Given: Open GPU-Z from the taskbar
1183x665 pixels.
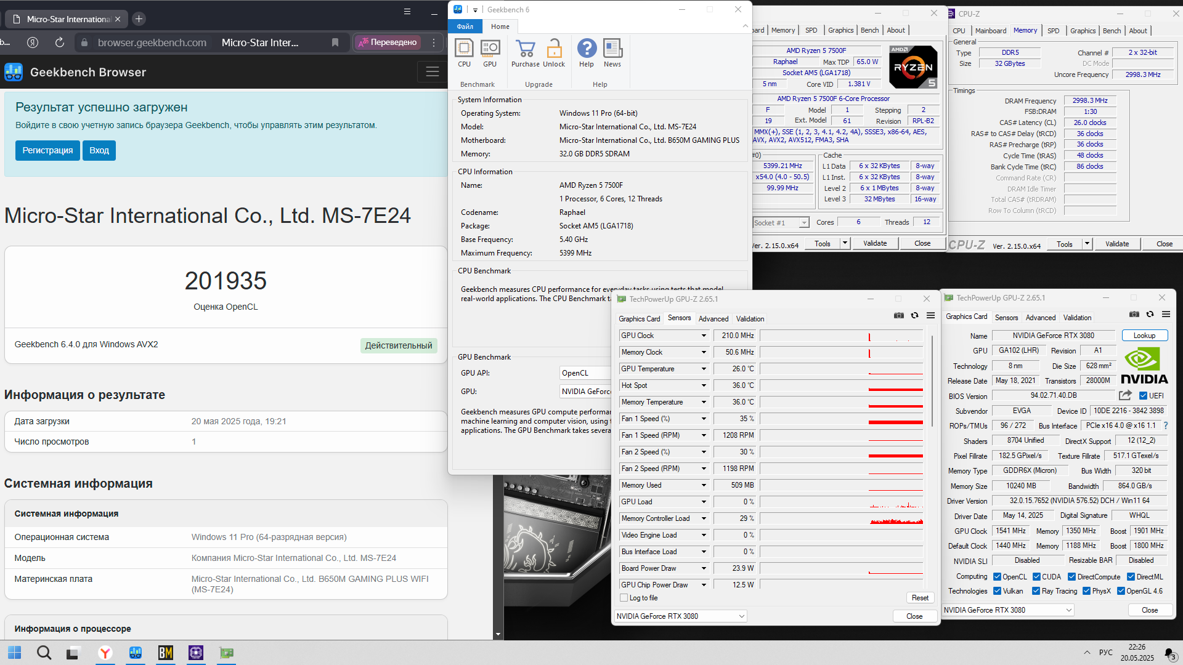Looking at the screenshot, I should [x=227, y=653].
